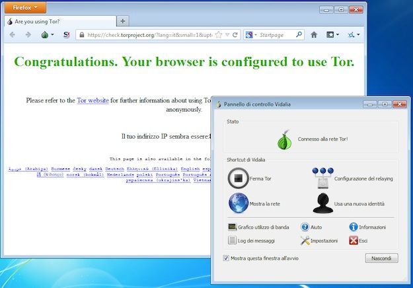Go forward with the browser forward arrow
The height and width of the screenshot is (288, 413).
(x=28, y=35)
